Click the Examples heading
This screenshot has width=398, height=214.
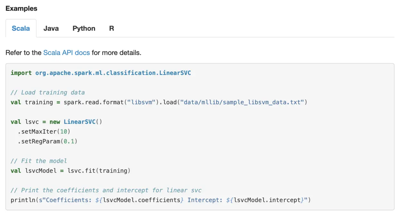click(22, 9)
